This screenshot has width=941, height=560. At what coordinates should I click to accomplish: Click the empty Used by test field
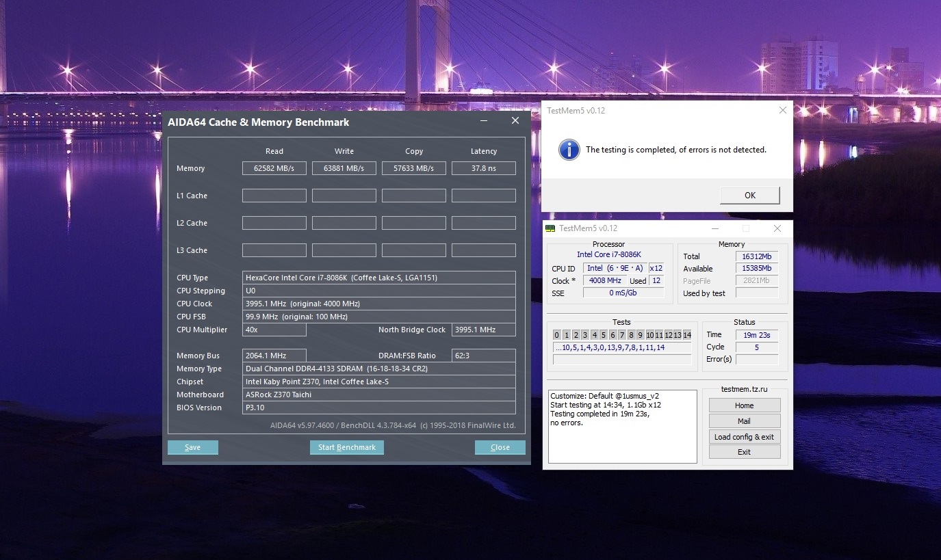pyautogui.click(x=757, y=293)
